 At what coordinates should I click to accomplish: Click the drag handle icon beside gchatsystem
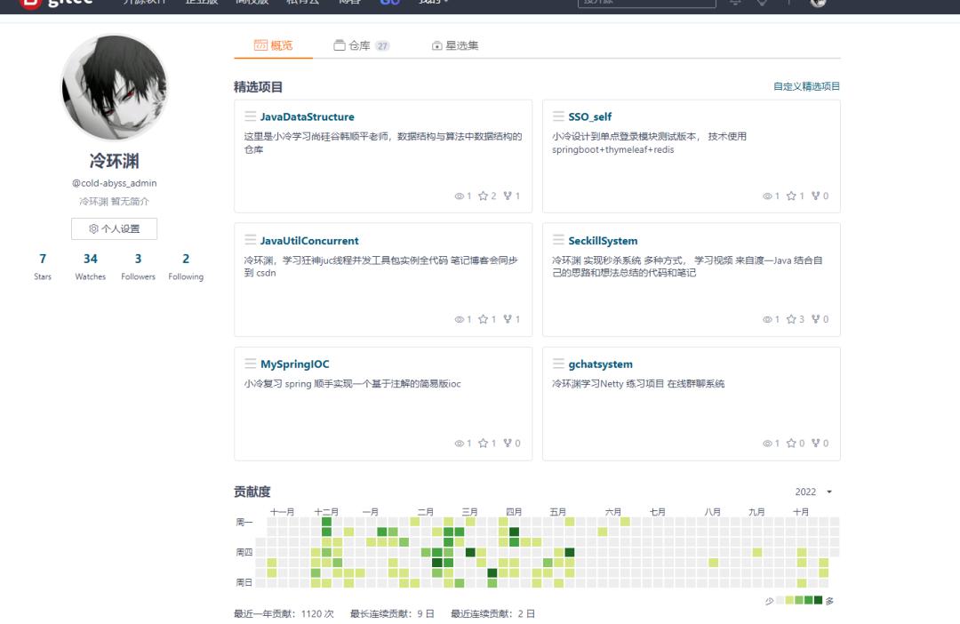click(558, 364)
